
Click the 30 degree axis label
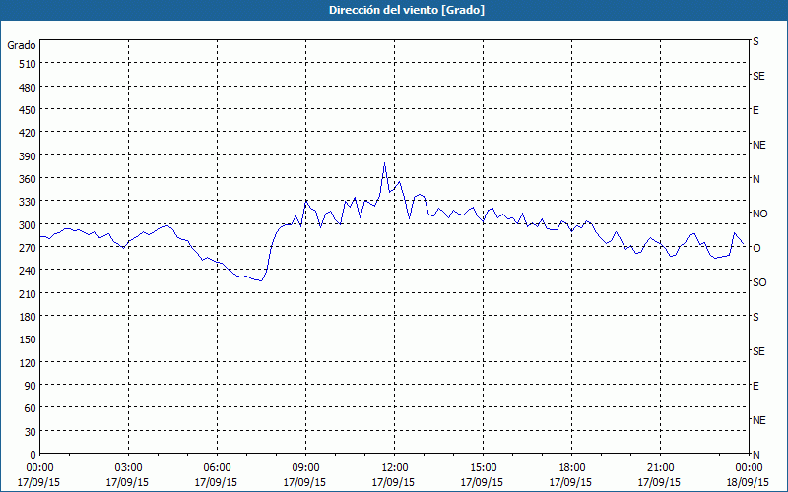tap(31, 432)
